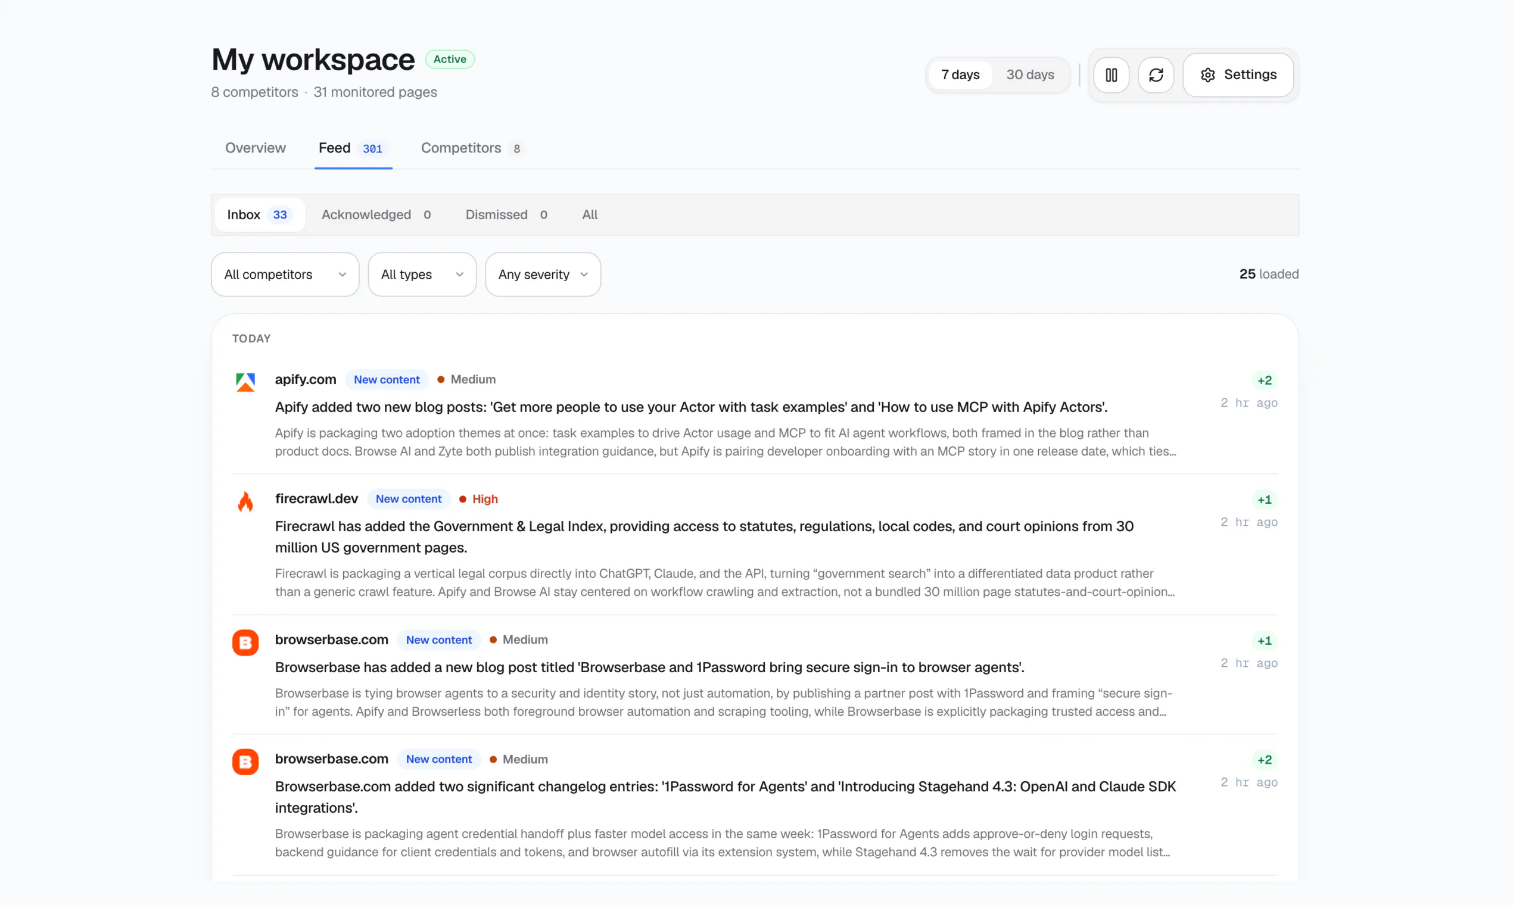Viewport: 1513px width, 905px height.
Task: Click the Browserbase icon on changelog entries item
Action: (x=245, y=762)
